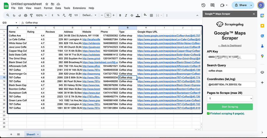Image resolution: width=267 pixels, height=138 pixels.
Task: Open the merge cells dropdown arrow
Action: 161,15
